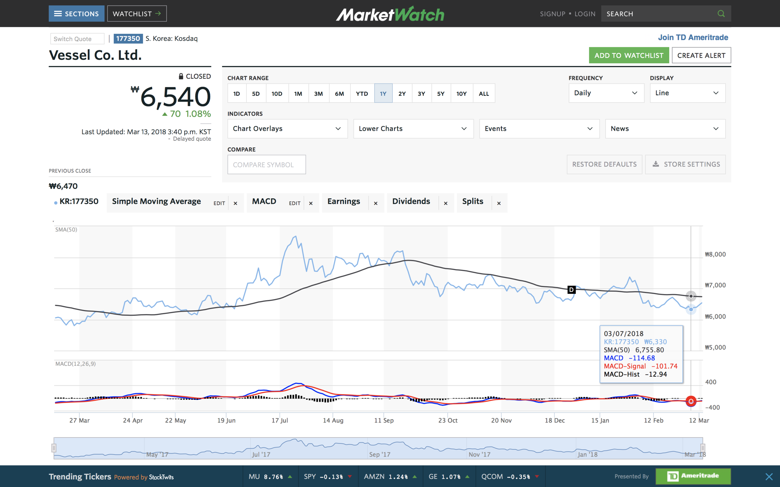Click the dividend D marker on chart

pos(571,289)
